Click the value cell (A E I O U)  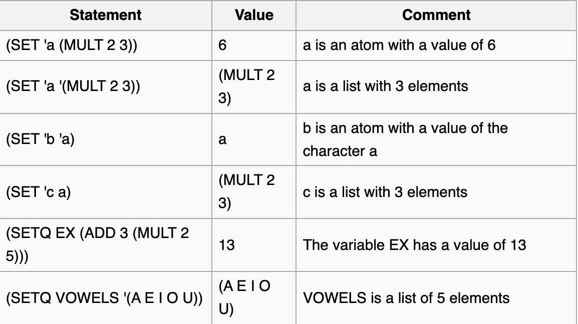click(244, 298)
